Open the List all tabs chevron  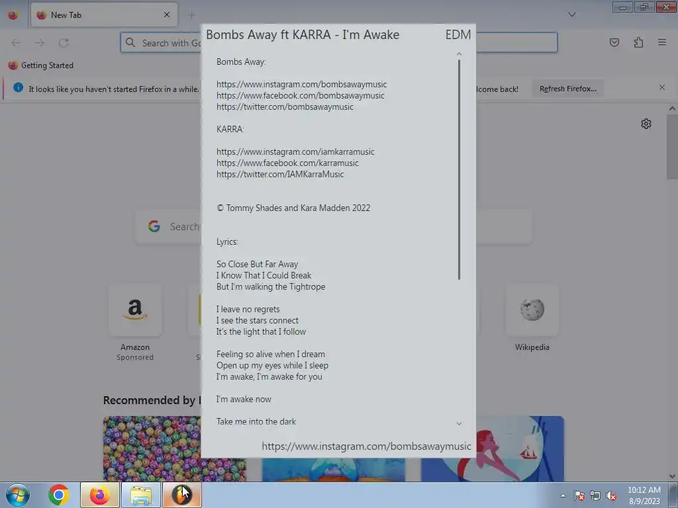pos(572,15)
